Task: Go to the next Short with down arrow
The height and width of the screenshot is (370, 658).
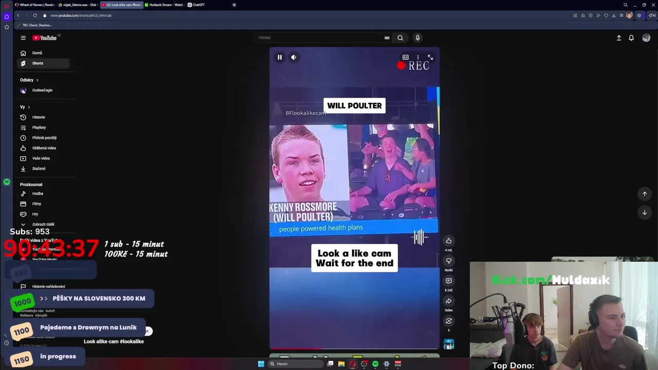Action: click(645, 212)
